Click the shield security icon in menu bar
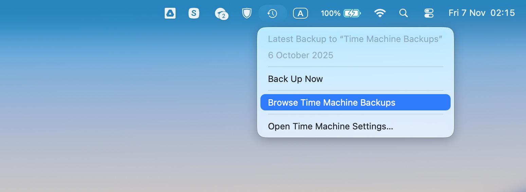Image resolution: width=526 pixels, height=192 pixels. click(x=247, y=13)
